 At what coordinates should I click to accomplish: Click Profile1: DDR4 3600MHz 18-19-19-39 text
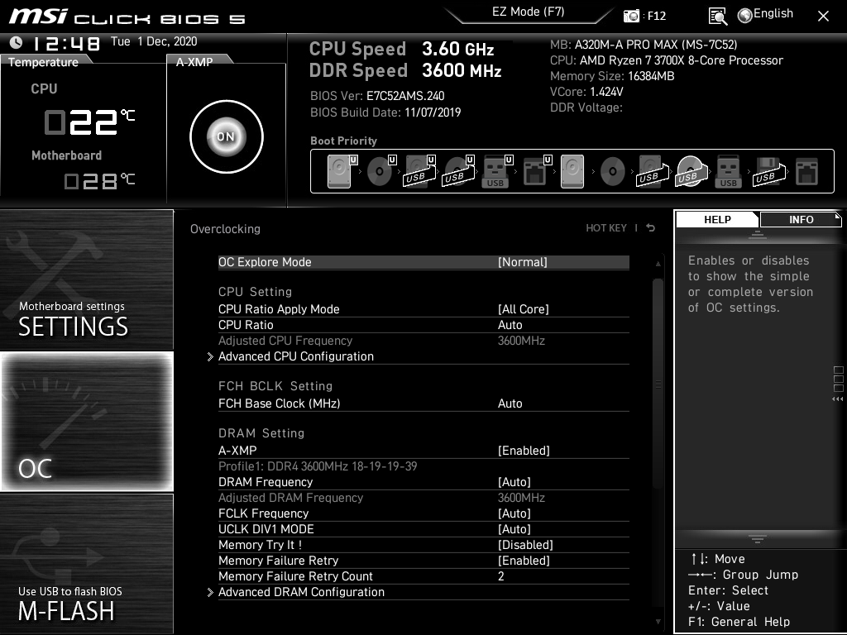click(318, 466)
